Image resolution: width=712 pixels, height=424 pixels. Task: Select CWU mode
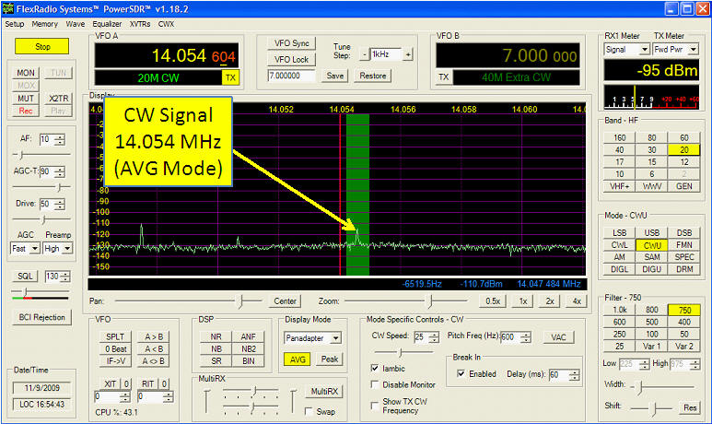click(651, 245)
